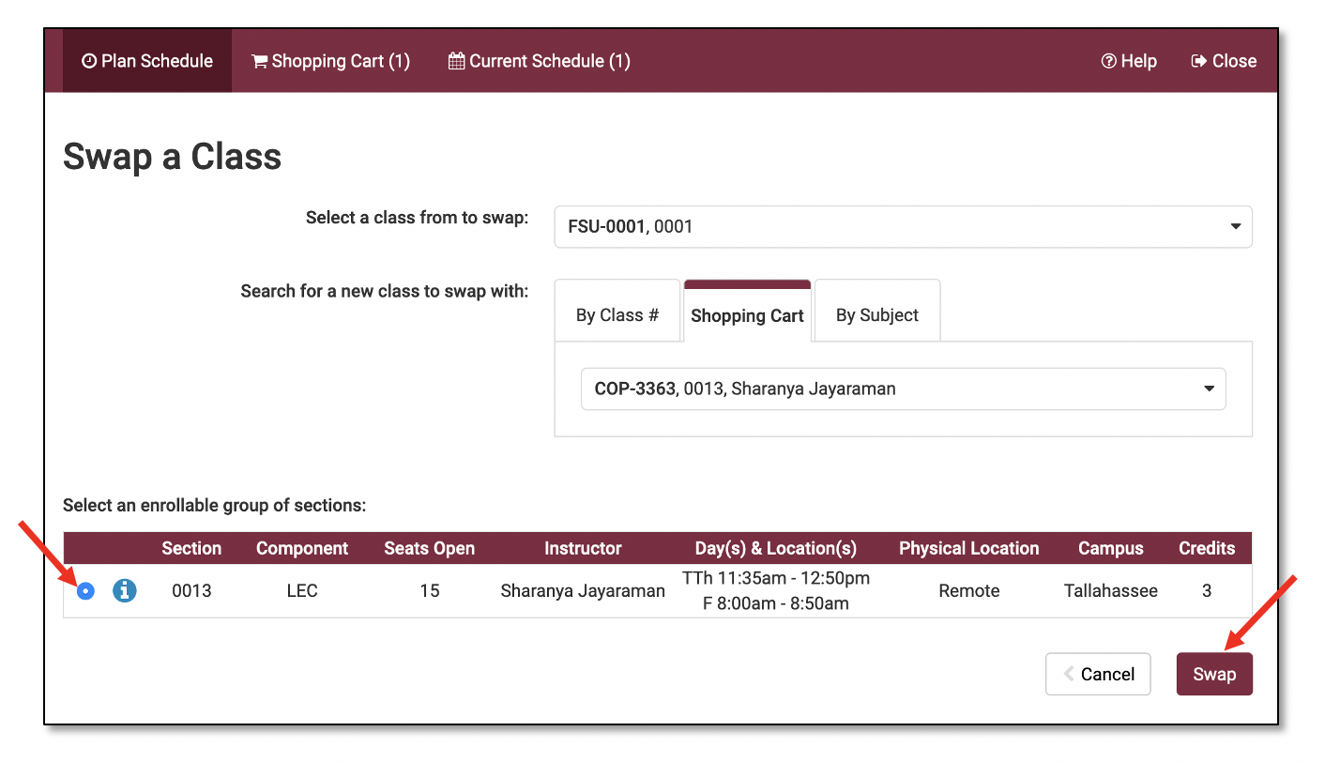Click Sharanya Jayaraman in the section row
Viewport: 1325px width, 762px height.
coord(583,590)
